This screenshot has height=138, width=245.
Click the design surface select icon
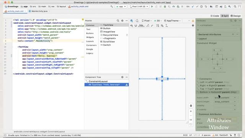pyautogui.click(x=132, y=21)
